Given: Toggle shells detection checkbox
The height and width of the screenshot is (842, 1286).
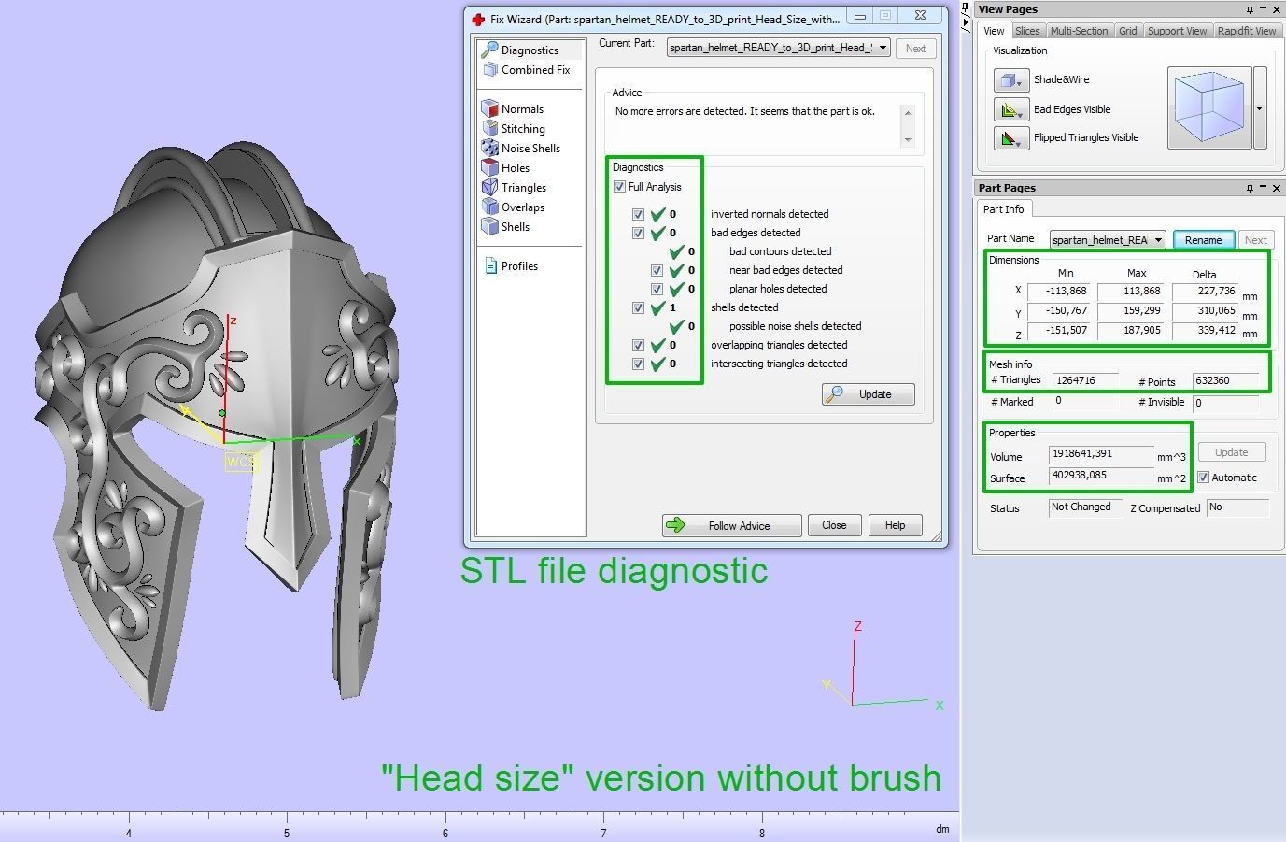Looking at the screenshot, I should point(638,307).
